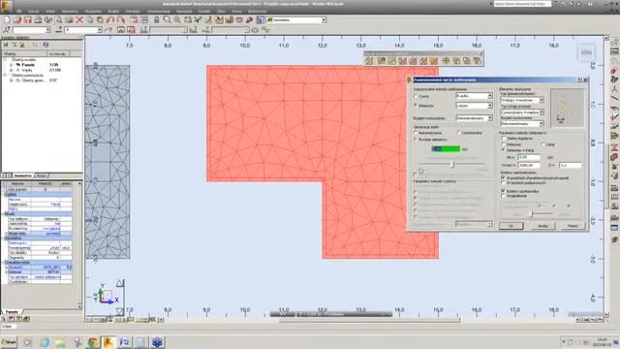
Task: Open the Geometria menu
Action: click(70, 12)
